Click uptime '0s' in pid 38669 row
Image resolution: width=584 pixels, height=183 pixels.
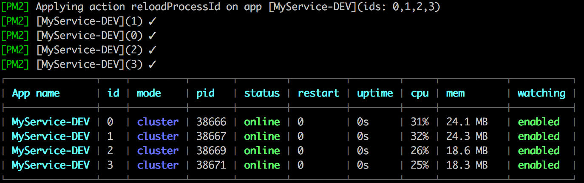click(x=363, y=151)
